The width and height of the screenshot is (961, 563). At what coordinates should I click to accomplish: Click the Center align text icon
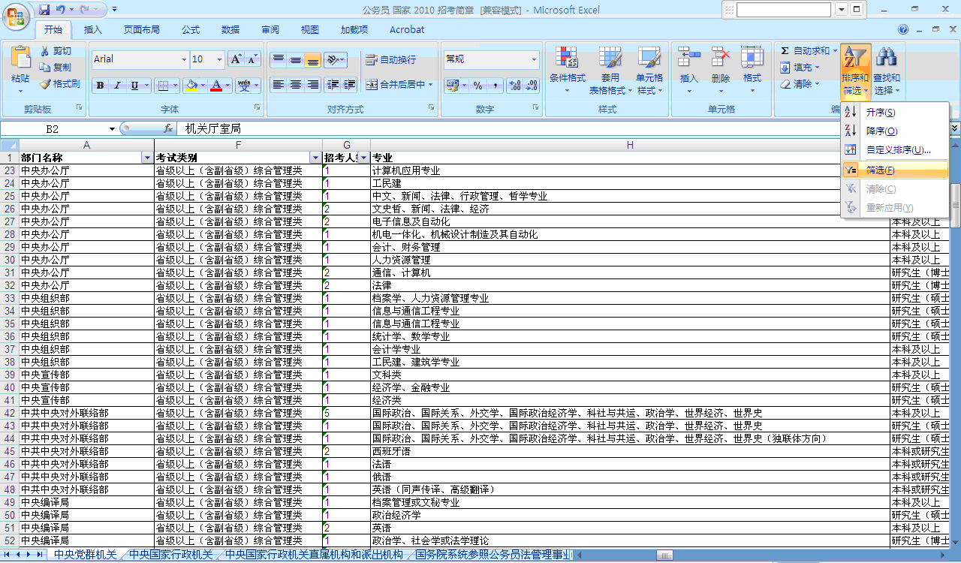(x=296, y=85)
